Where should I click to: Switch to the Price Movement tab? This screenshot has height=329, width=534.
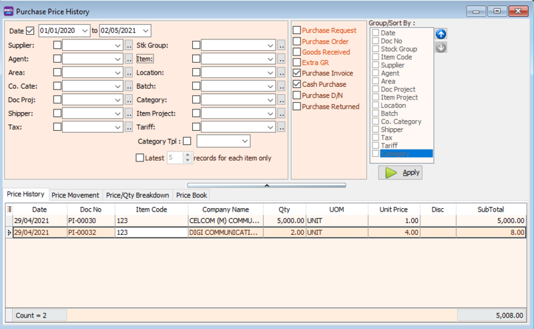coord(75,195)
